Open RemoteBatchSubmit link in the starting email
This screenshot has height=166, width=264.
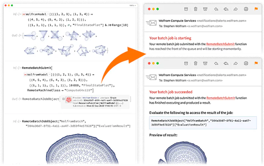click(x=220, y=44)
